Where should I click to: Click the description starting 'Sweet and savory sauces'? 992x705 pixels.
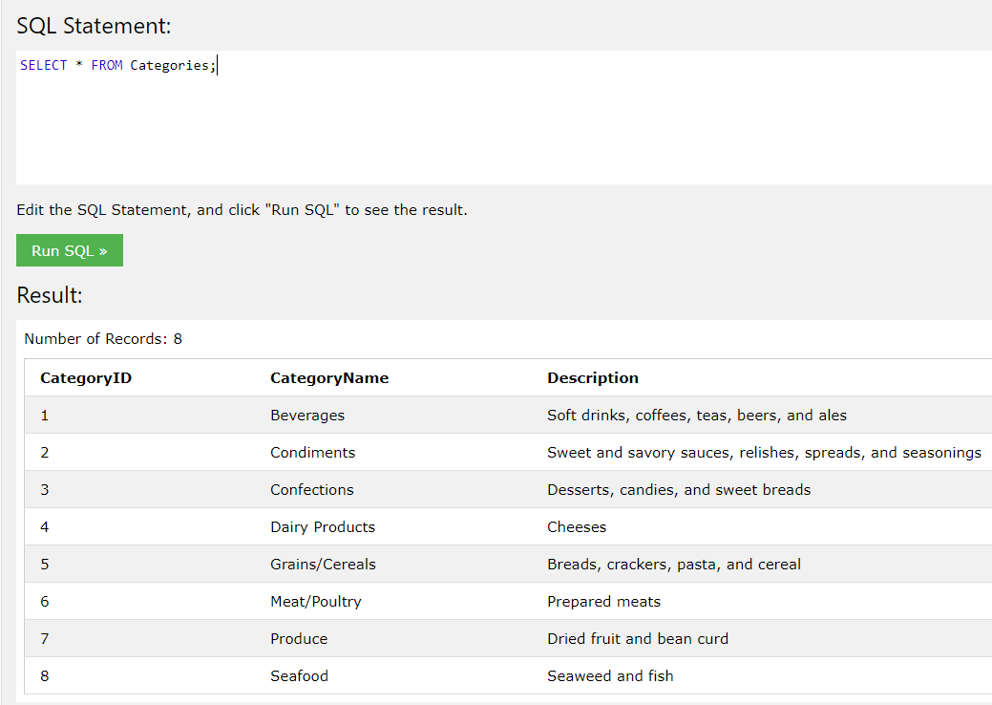click(x=764, y=453)
